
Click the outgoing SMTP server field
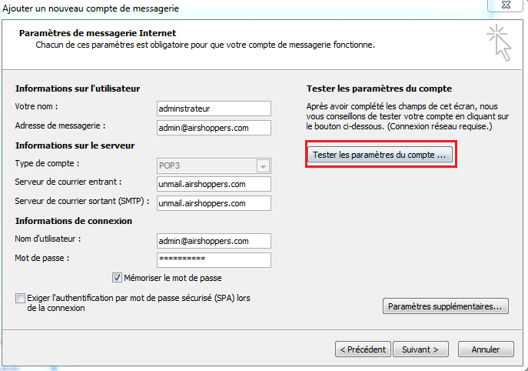pyautogui.click(x=214, y=203)
